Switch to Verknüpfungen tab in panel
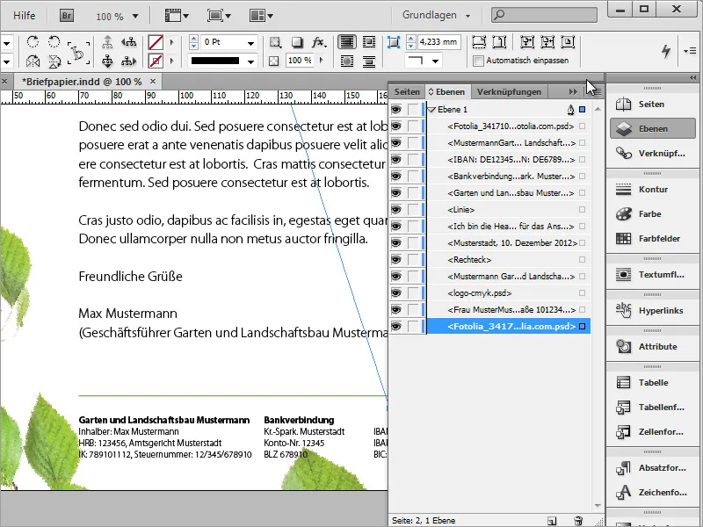Image resolution: width=703 pixels, height=527 pixels. 509,92
